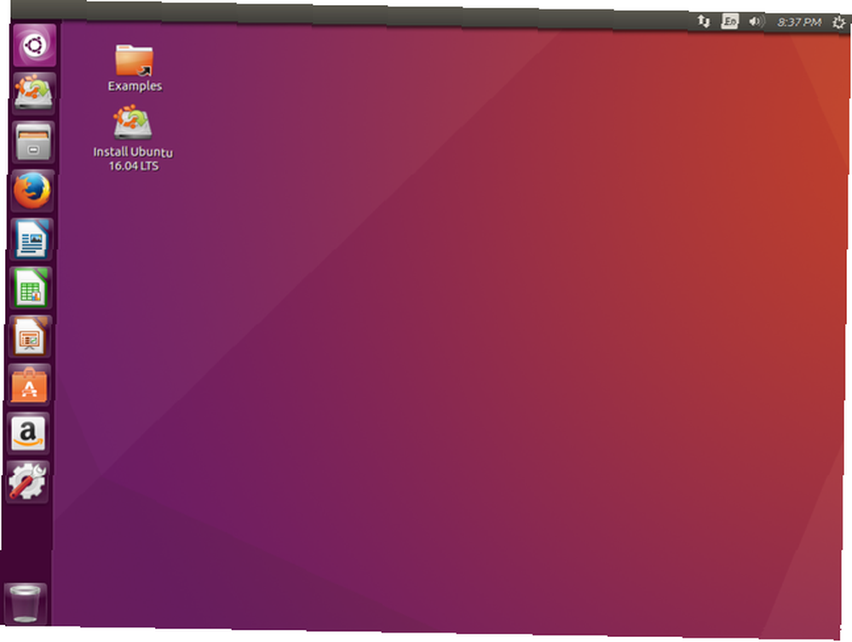
Task: Open the session power gear menu
Action: click(x=839, y=22)
